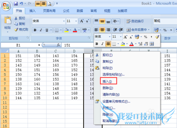Align text left in ribbon

pyautogui.click(x=96, y=30)
